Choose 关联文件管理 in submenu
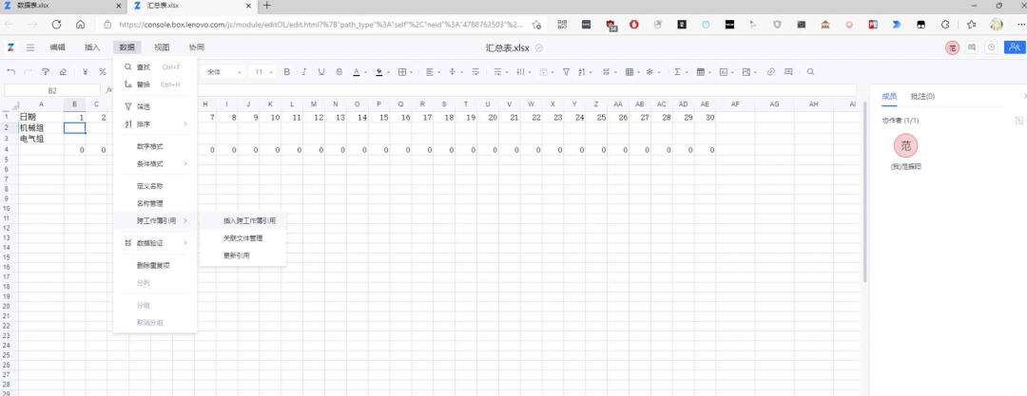The image size is (1027, 396). tap(242, 238)
